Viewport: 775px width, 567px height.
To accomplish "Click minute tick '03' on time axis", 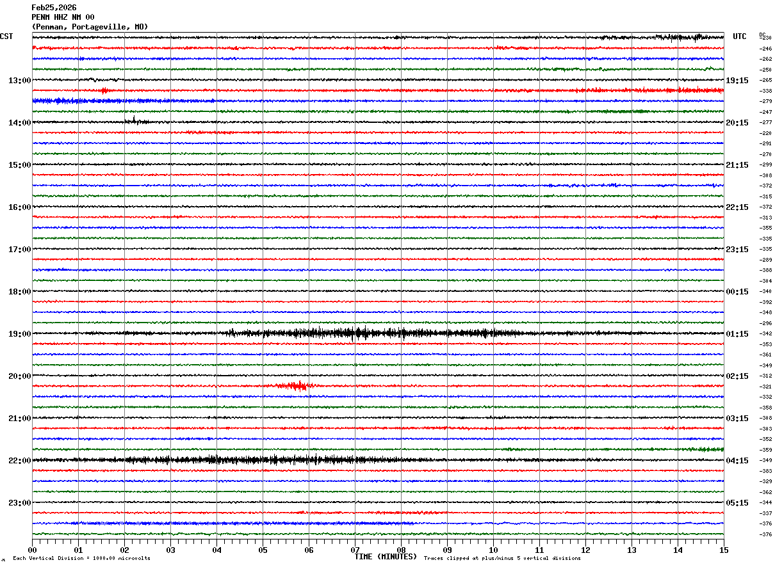I will point(170,550).
